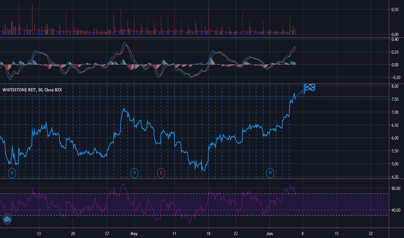This screenshot has width=404, height=238.
Task: Click the 5.00 price axis label
Action: click(x=395, y=164)
